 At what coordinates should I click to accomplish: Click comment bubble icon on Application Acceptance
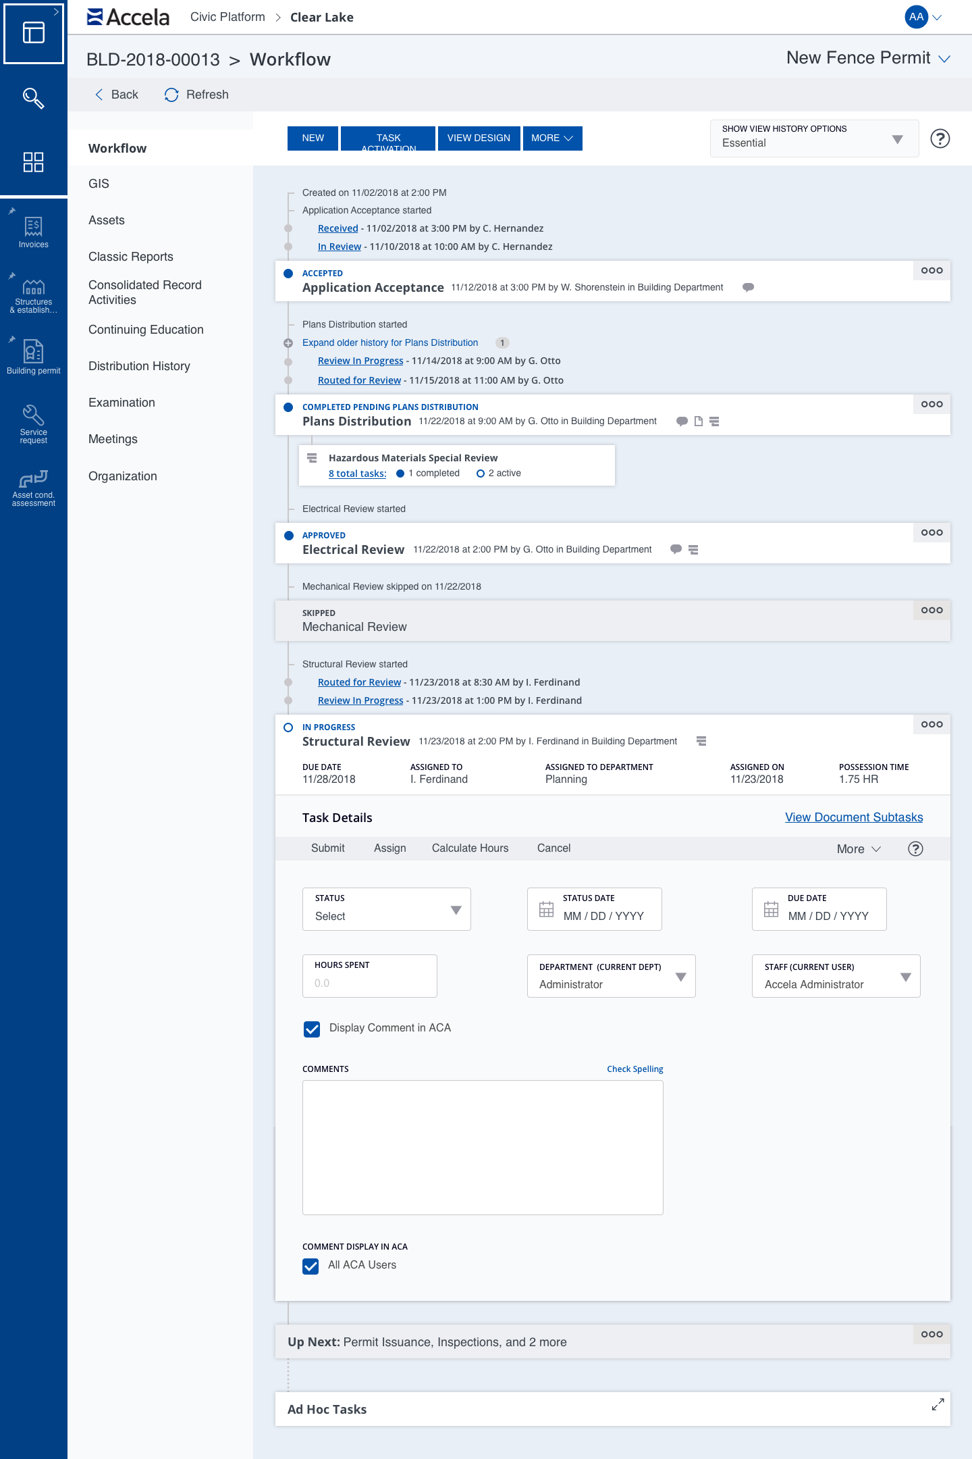[748, 288]
